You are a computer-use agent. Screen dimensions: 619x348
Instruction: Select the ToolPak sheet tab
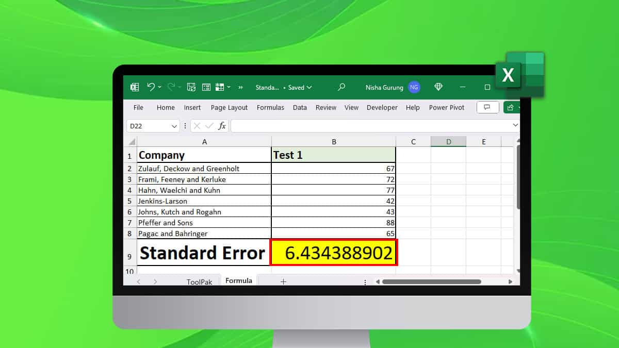(x=200, y=281)
